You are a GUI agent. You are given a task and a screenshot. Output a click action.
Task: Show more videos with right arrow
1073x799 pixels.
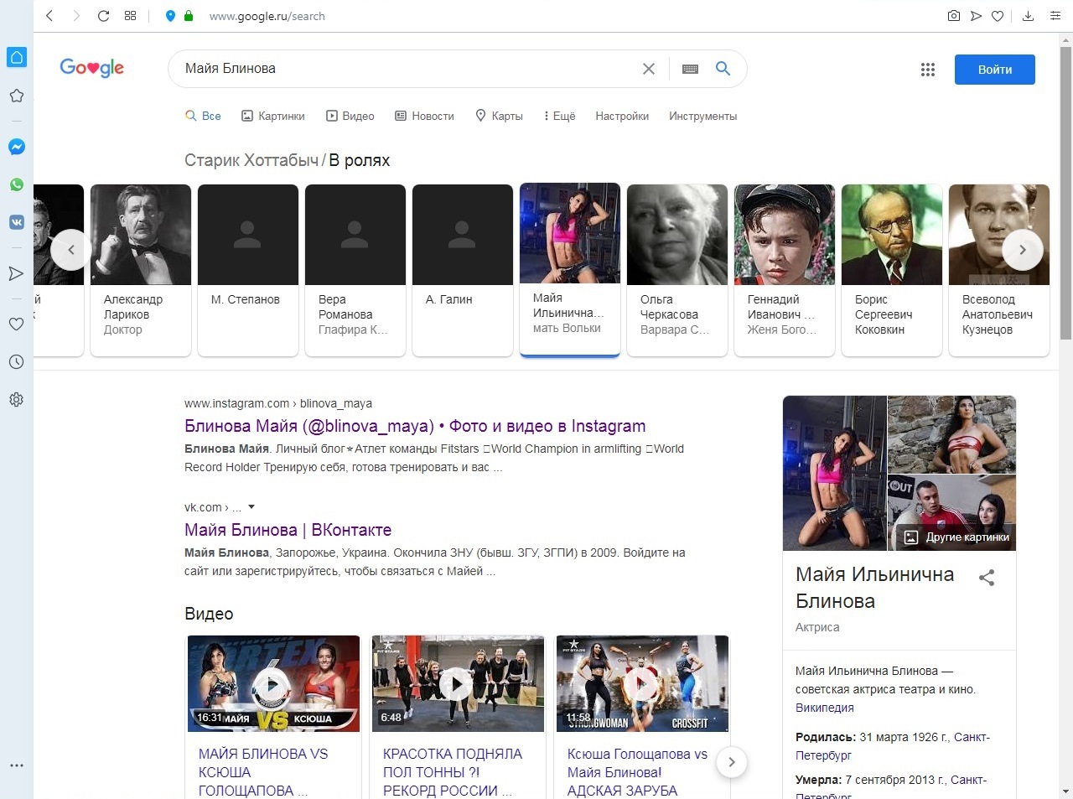tap(732, 762)
